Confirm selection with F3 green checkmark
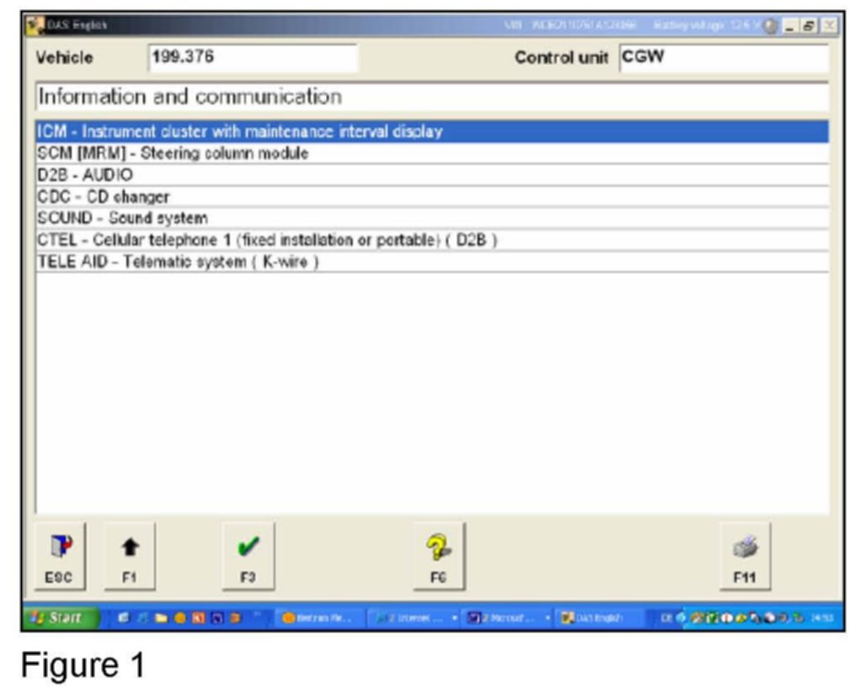 [x=248, y=555]
